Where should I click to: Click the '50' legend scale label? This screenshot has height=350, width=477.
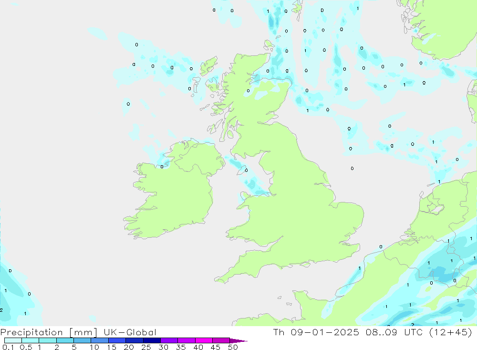pyautogui.click(x=233, y=347)
